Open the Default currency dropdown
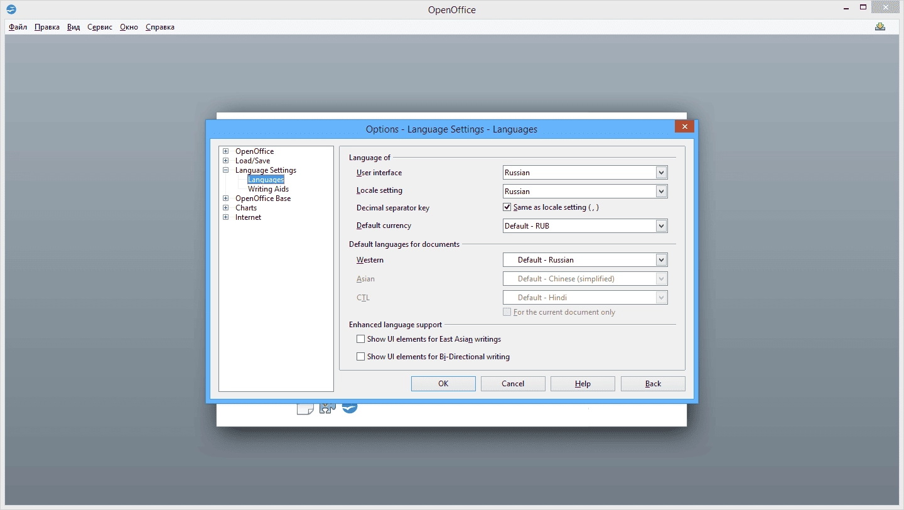 pos(660,226)
